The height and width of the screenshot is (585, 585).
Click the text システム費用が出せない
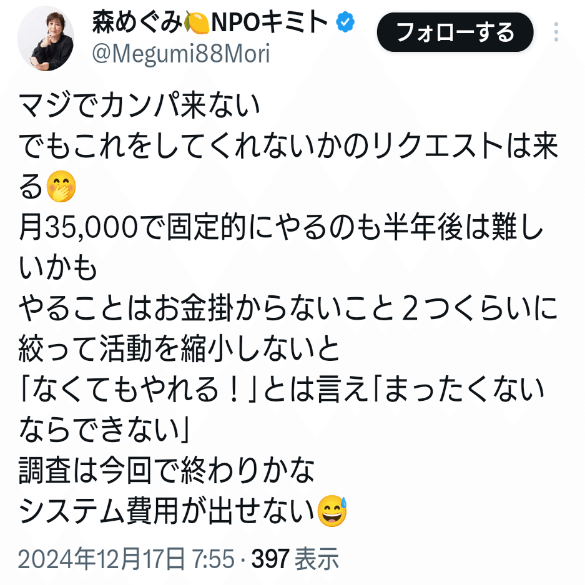click(167, 511)
